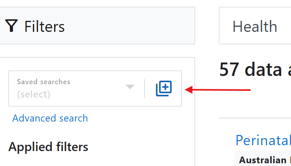The width and height of the screenshot is (291, 166).
Task: Click the (select) placeholder text
Action: pyautogui.click(x=34, y=94)
